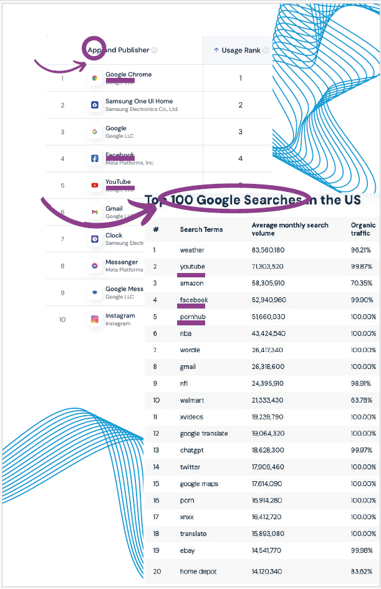Click the Instagram app icon
Image resolution: width=381 pixels, height=589 pixels.
click(95, 319)
